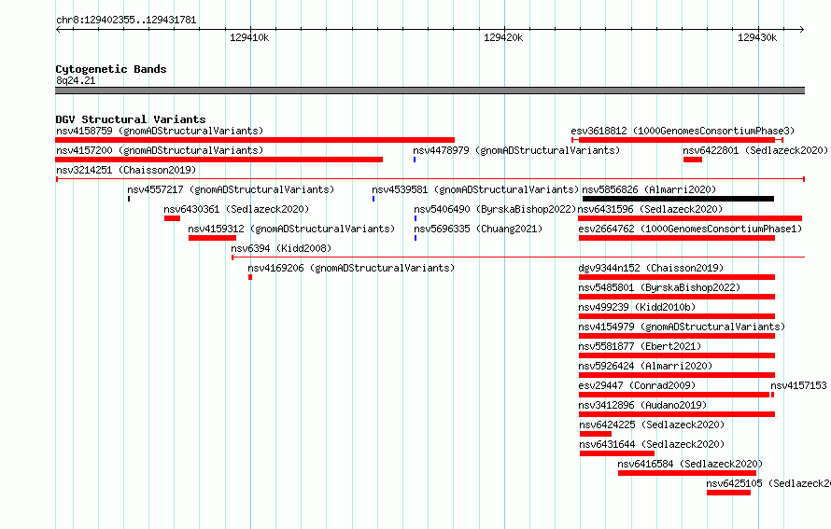This screenshot has height=529, width=831.
Task: Open the nsv5406490 (ByrskaBishop2022) variant
Action: [495, 209]
